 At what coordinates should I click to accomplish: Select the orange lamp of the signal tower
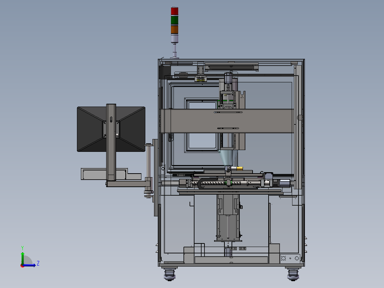pyautogui.click(x=175, y=30)
